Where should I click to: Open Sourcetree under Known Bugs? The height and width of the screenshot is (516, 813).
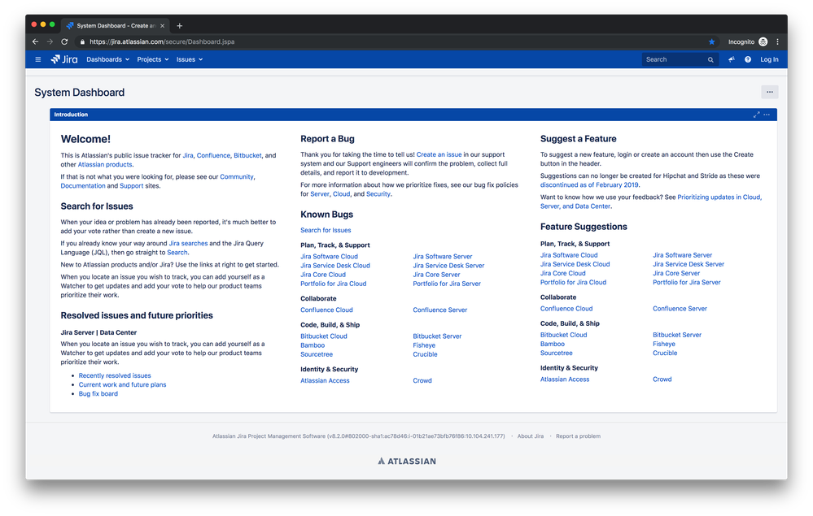click(x=317, y=354)
